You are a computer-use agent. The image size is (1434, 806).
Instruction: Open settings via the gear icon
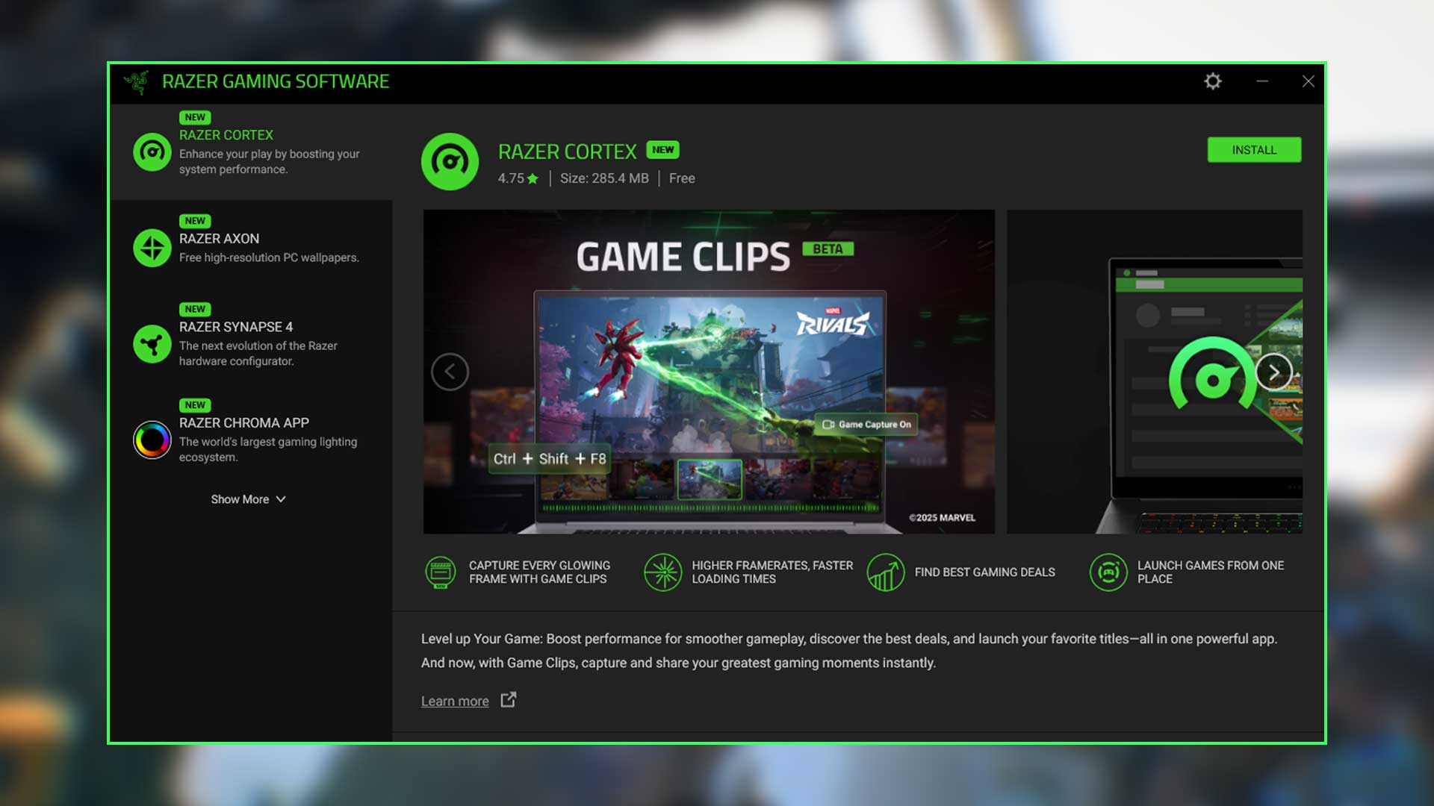pyautogui.click(x=1213, y=81)
